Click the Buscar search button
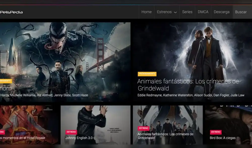Viewport: 252px width, 148px height. (241, 12)
